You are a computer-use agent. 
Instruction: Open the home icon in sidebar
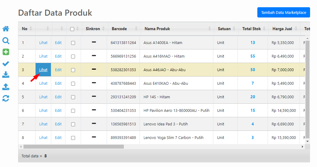point(6,29)
